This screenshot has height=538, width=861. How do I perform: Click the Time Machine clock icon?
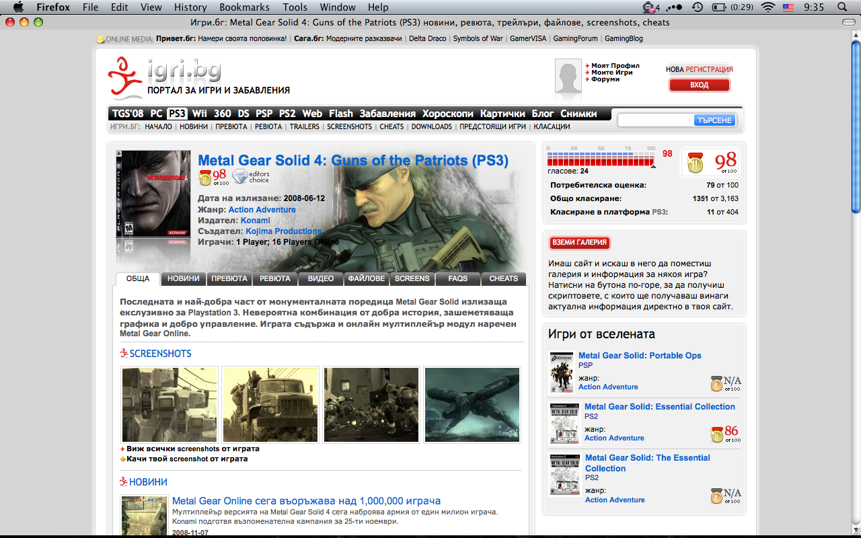698,7
